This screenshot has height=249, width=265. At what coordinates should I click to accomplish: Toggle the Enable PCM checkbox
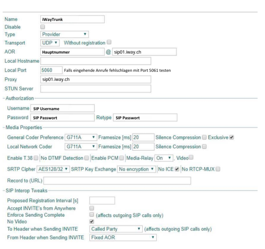pos(122,158)
